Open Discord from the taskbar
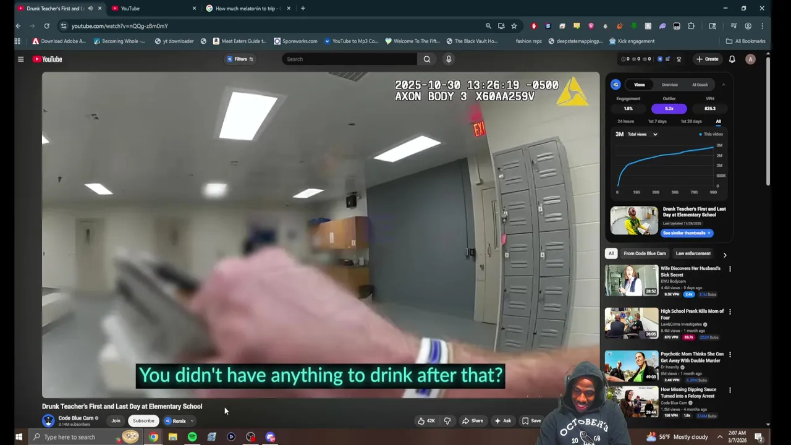791x445 pixels. click(x=270, y=437)
